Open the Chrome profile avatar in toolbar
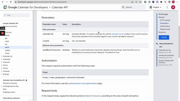Image resolution: width=180 pixels, height=101 pixels. (173, 2)
